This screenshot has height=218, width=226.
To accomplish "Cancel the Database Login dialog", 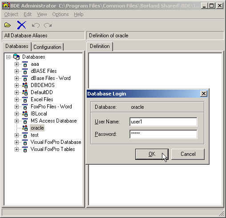I will [x=188, y=154].
